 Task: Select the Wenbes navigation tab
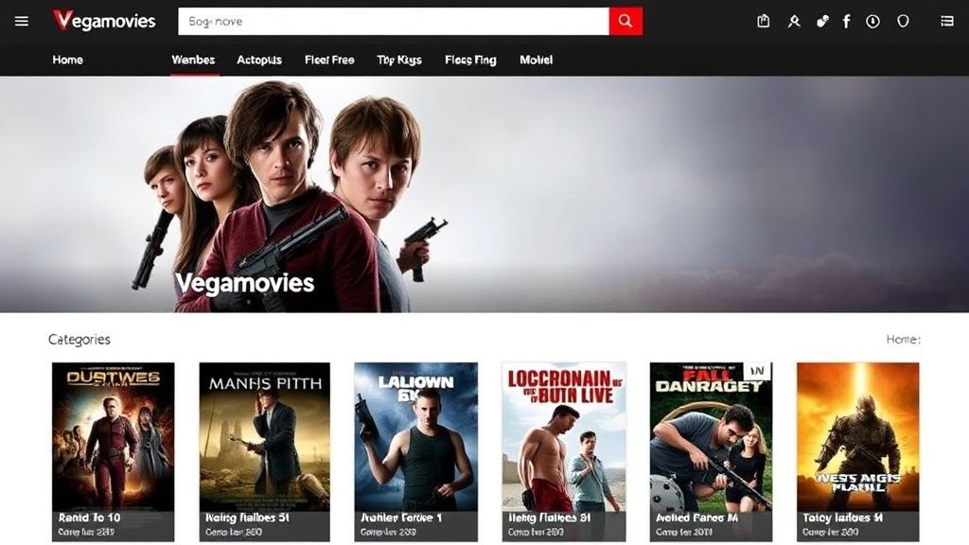click(192, 60)
